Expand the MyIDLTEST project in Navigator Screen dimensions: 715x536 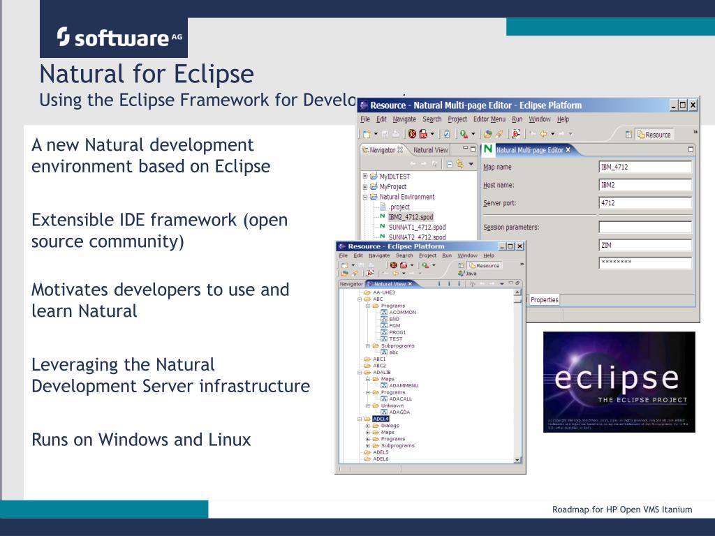364,176
